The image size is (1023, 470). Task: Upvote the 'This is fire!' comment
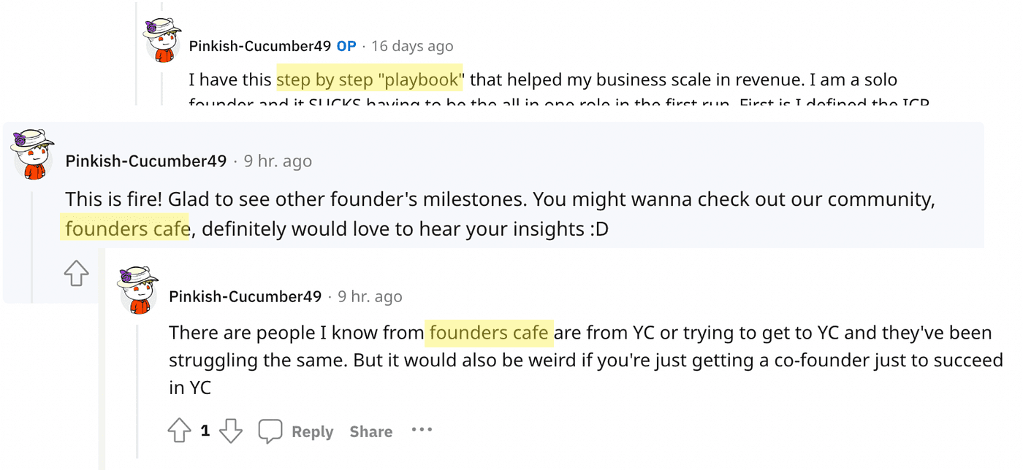pos(77,274)
